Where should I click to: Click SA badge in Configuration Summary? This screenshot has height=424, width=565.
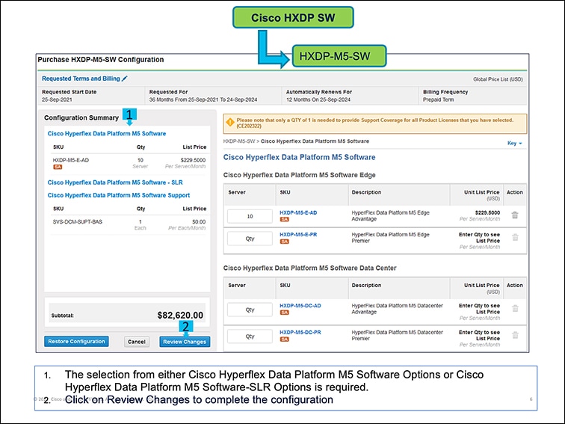[58, 167]
